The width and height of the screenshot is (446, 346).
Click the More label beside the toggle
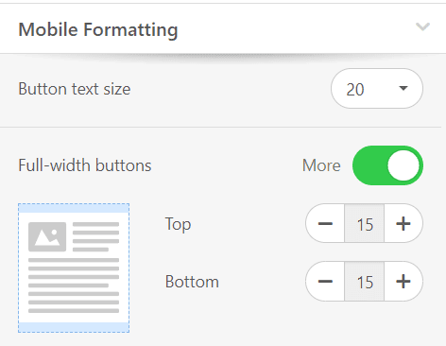pyautogui.click(x=321, y=165)
